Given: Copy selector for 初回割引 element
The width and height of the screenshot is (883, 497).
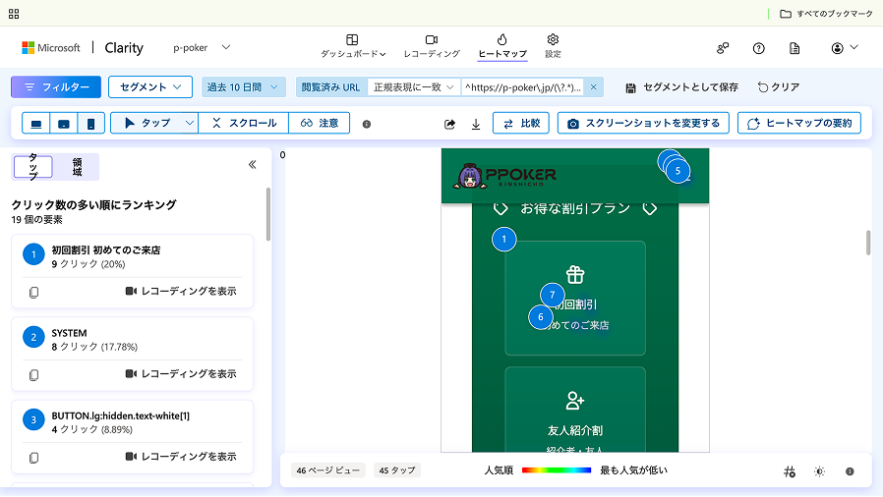Looking at the screenshot, I should click(x=33, y=293).
